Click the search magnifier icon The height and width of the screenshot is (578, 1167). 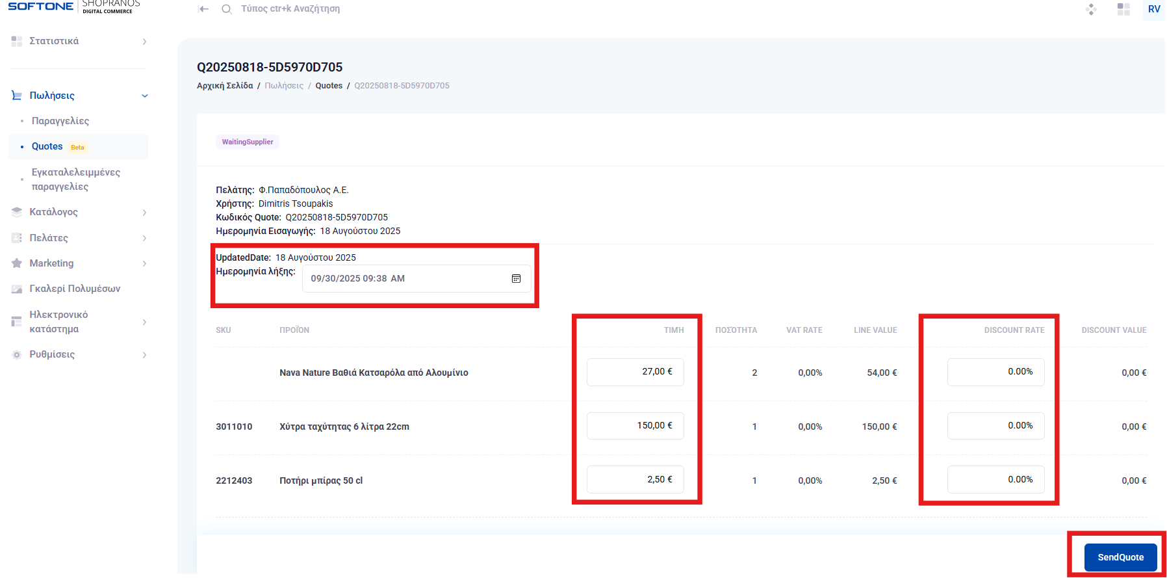click(x=226, y=9)
